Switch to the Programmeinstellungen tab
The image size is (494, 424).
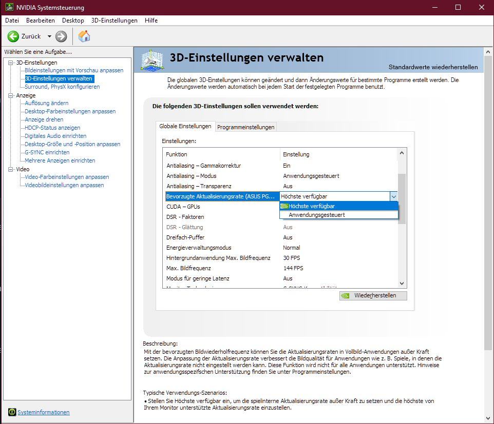[246, 127]
